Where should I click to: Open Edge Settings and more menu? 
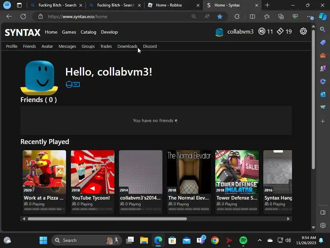click(310, 16)
